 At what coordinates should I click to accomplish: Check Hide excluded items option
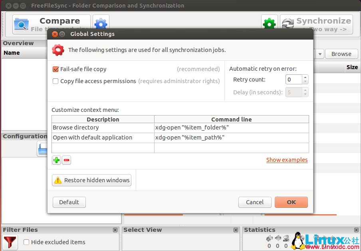pos(26,242)
